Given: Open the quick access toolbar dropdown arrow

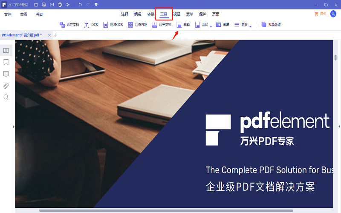Looking at the screenshot, I should coord(96,5).
